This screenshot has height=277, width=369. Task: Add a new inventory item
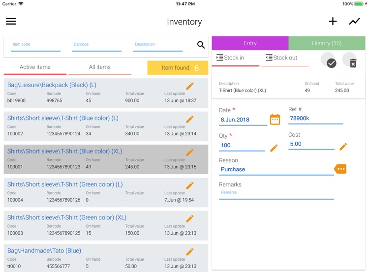(x=333, y=22)
